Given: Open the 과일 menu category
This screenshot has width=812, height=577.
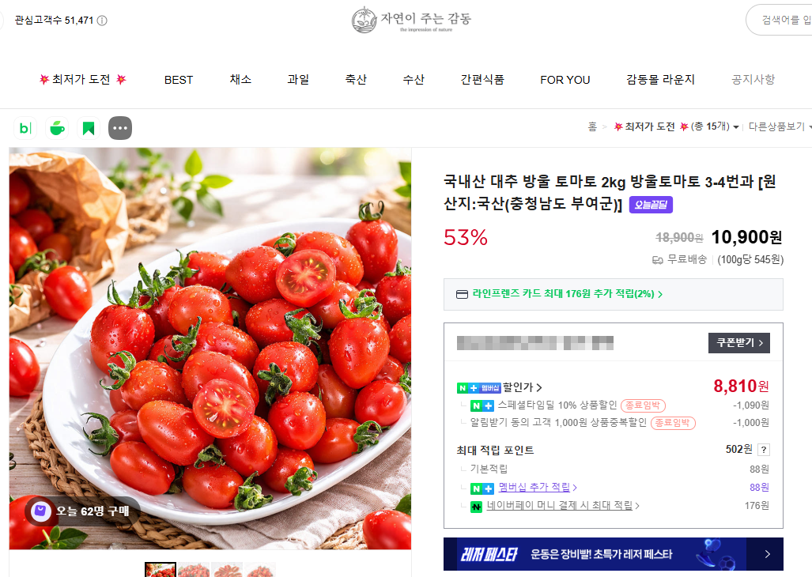Looking at the screenshot, I should coord(298,80).
